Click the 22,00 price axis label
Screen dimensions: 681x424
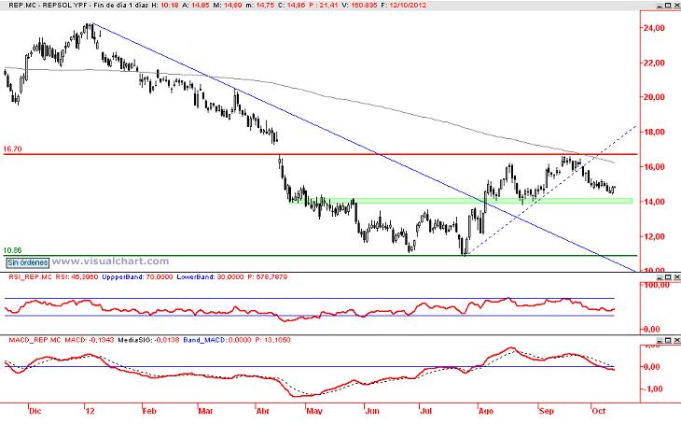coord(654,63)
